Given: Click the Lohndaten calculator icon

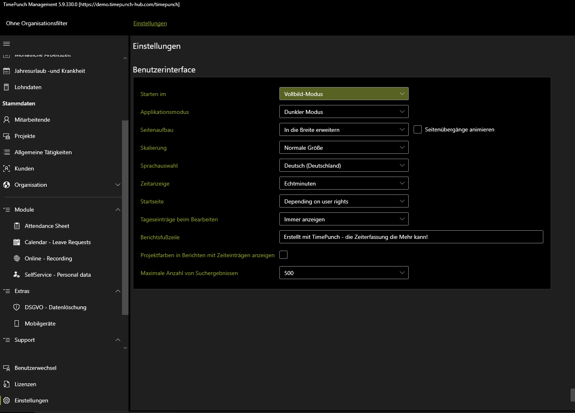Looking at the screenshot, I should click(7, 87).
